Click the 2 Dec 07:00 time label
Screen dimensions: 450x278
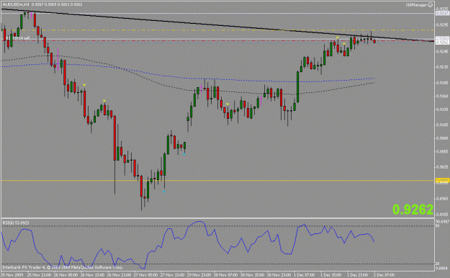pyautogui.click(x=384, y=275)
